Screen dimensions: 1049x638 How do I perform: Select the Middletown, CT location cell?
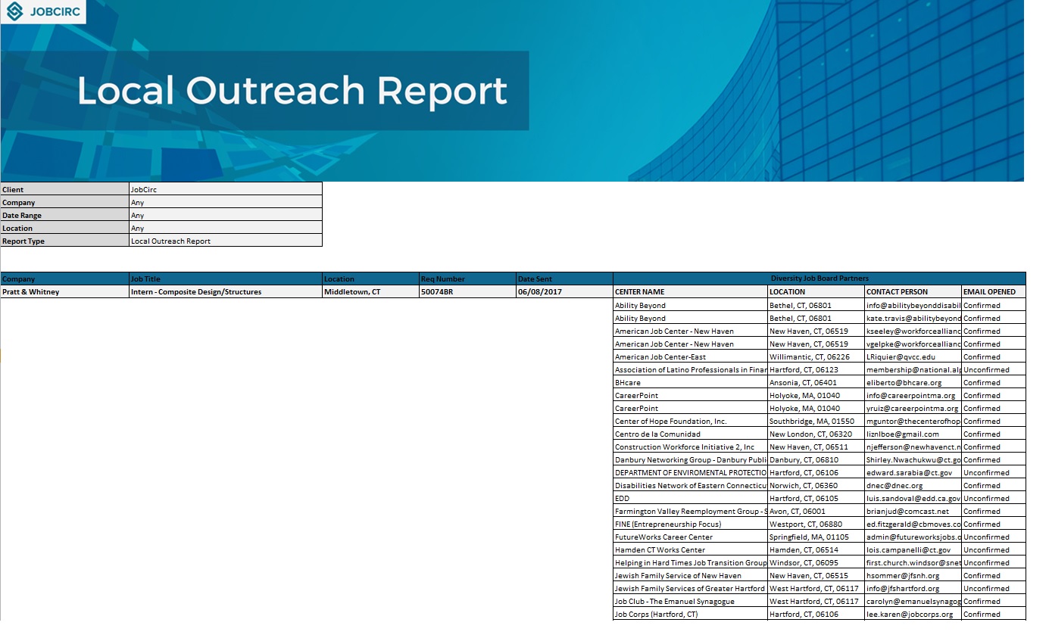click(x=371, y=291)
